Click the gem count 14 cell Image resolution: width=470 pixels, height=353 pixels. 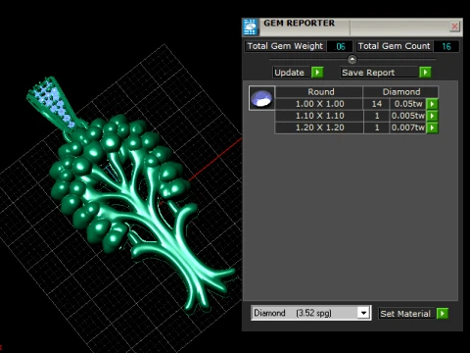pos(377,104)
